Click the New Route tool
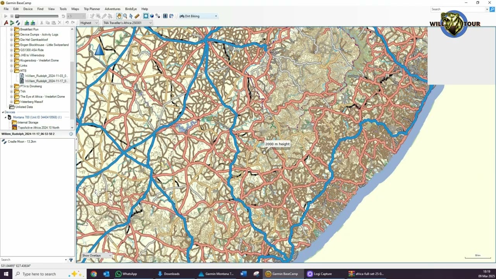This screenshot has height=279, width=496. click(12, 23)
